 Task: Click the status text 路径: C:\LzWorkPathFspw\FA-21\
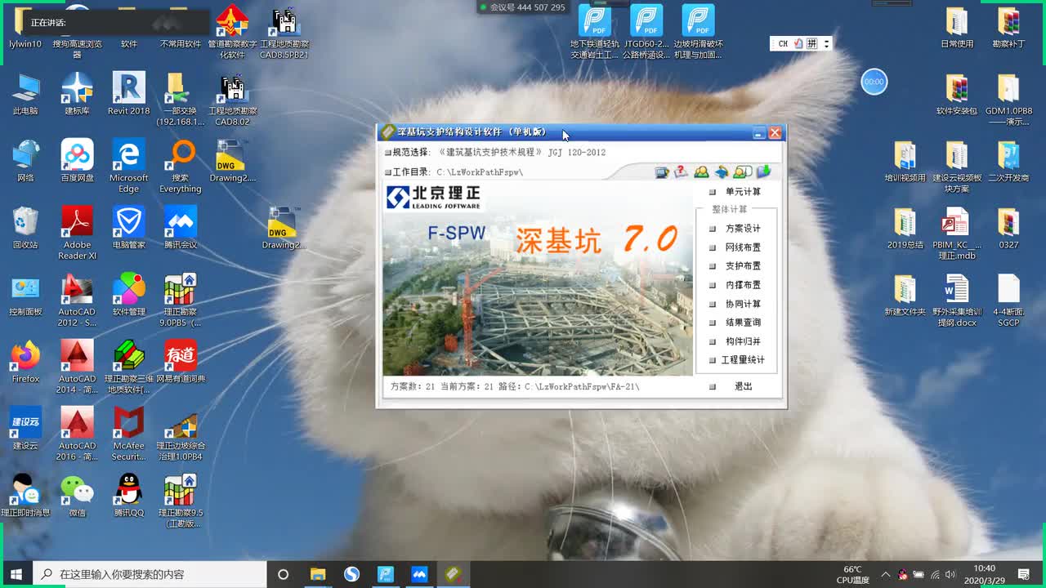[x=569, y=386]
